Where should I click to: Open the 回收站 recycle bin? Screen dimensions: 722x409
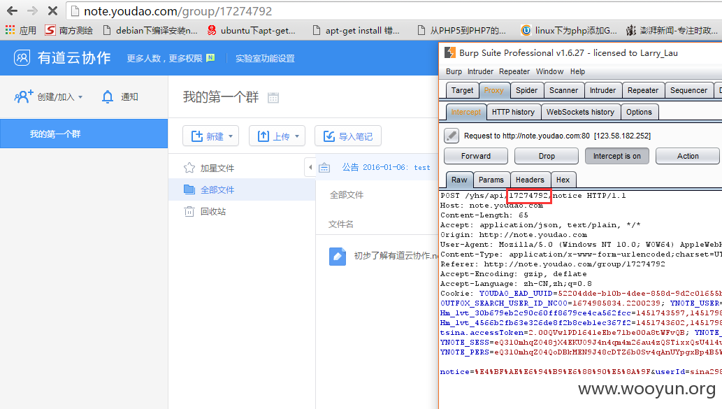pos(205,211)
